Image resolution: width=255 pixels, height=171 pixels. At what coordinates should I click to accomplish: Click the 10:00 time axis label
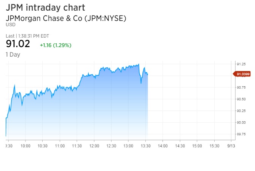pyautogui.click(x=25, y=146)
